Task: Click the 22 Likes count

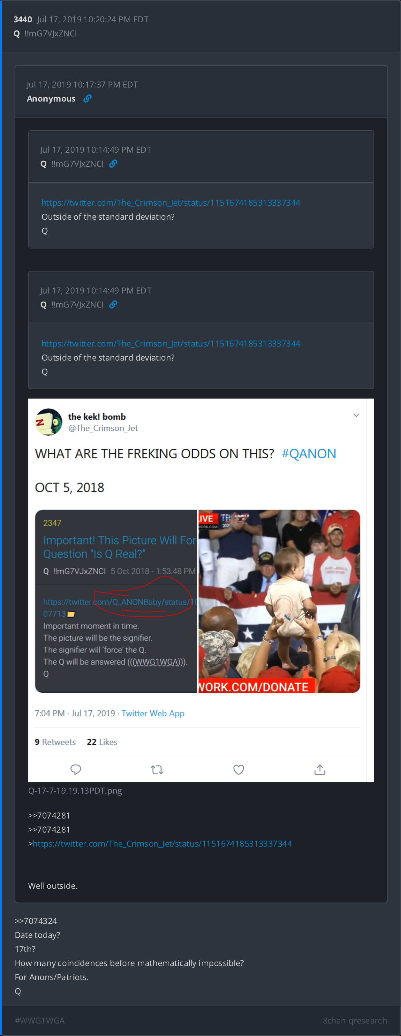Action: pos(102,742)
